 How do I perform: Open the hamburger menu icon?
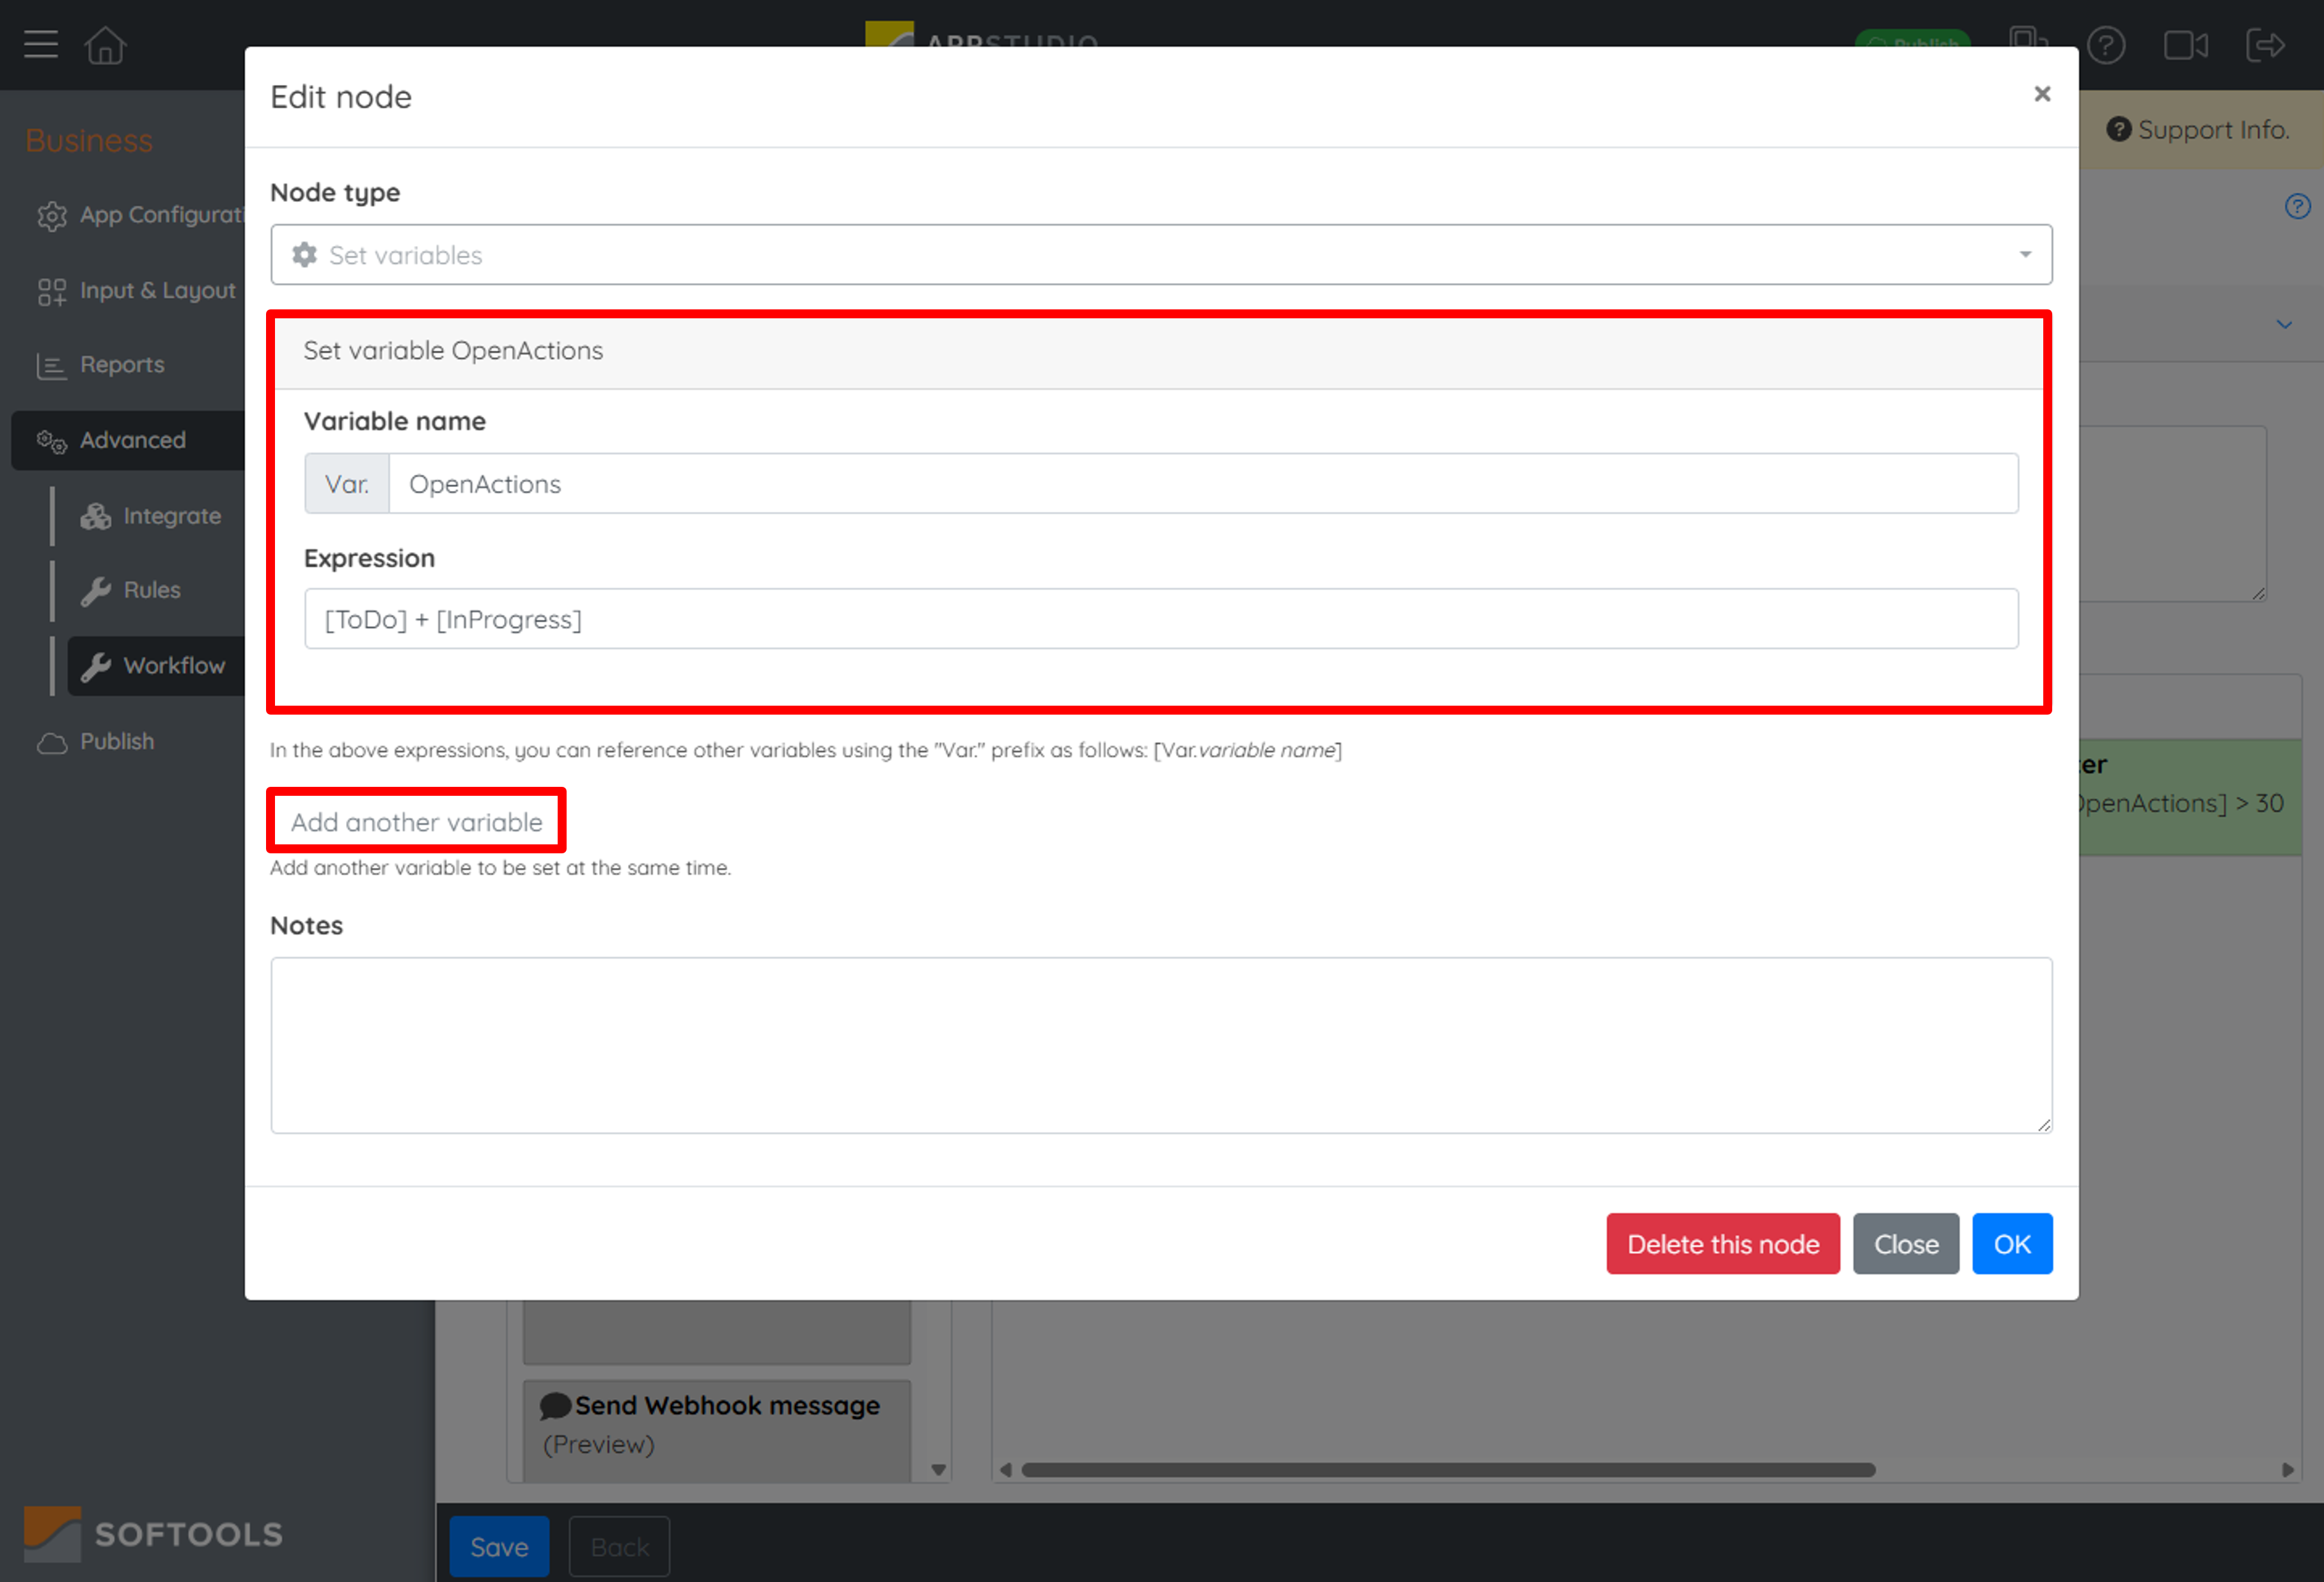point(41,45)
